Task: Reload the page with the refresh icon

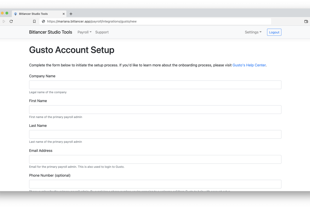Action: [11, 21]
